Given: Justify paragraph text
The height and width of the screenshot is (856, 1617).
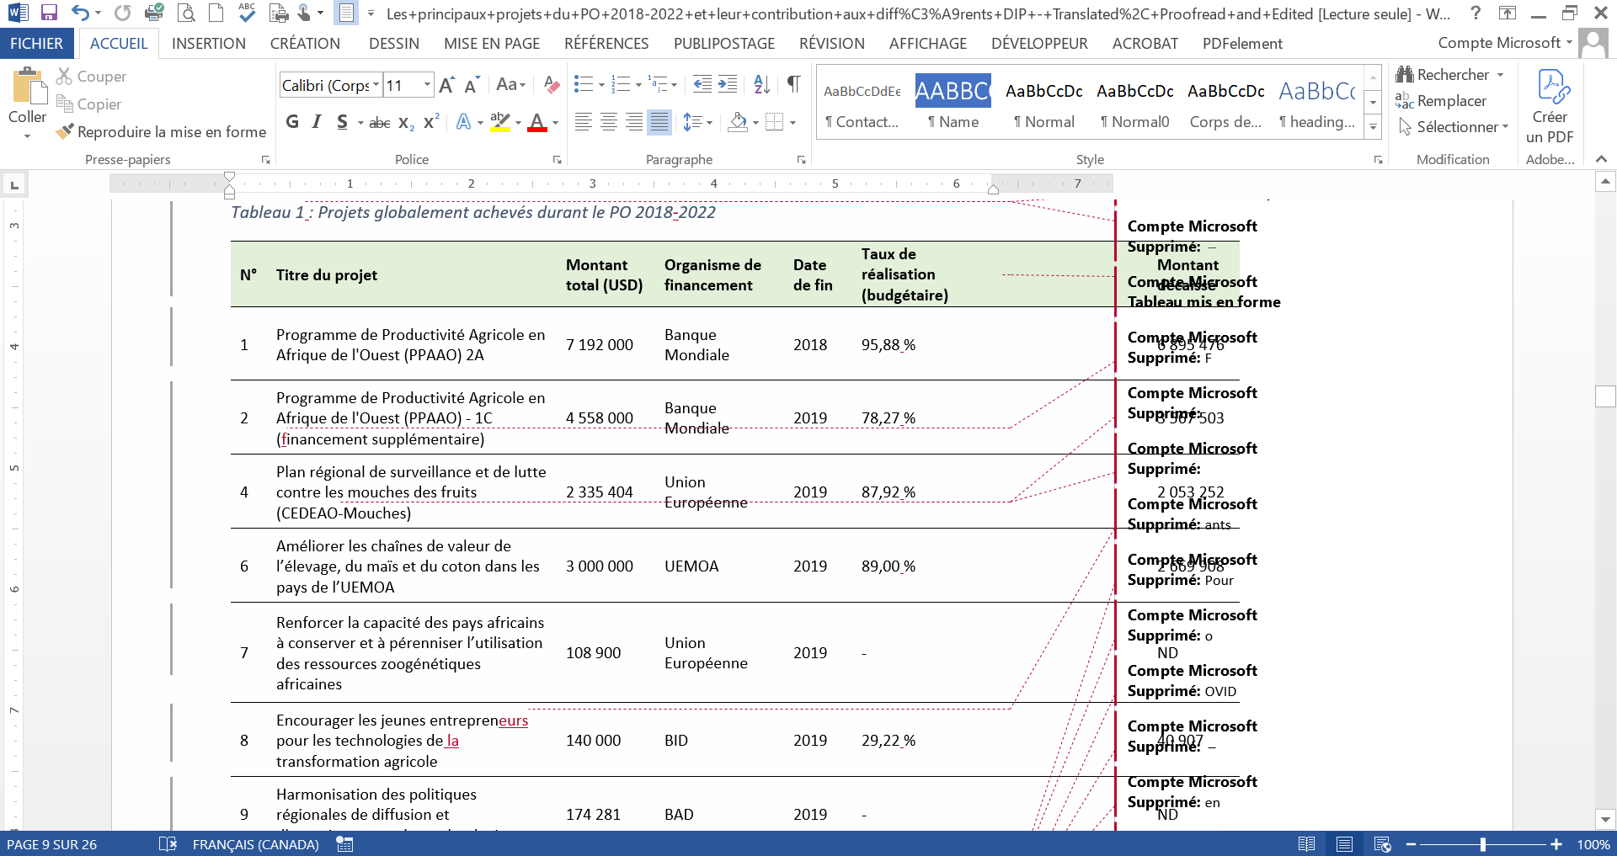Looking at the screenshot, I should coord(659,122).
